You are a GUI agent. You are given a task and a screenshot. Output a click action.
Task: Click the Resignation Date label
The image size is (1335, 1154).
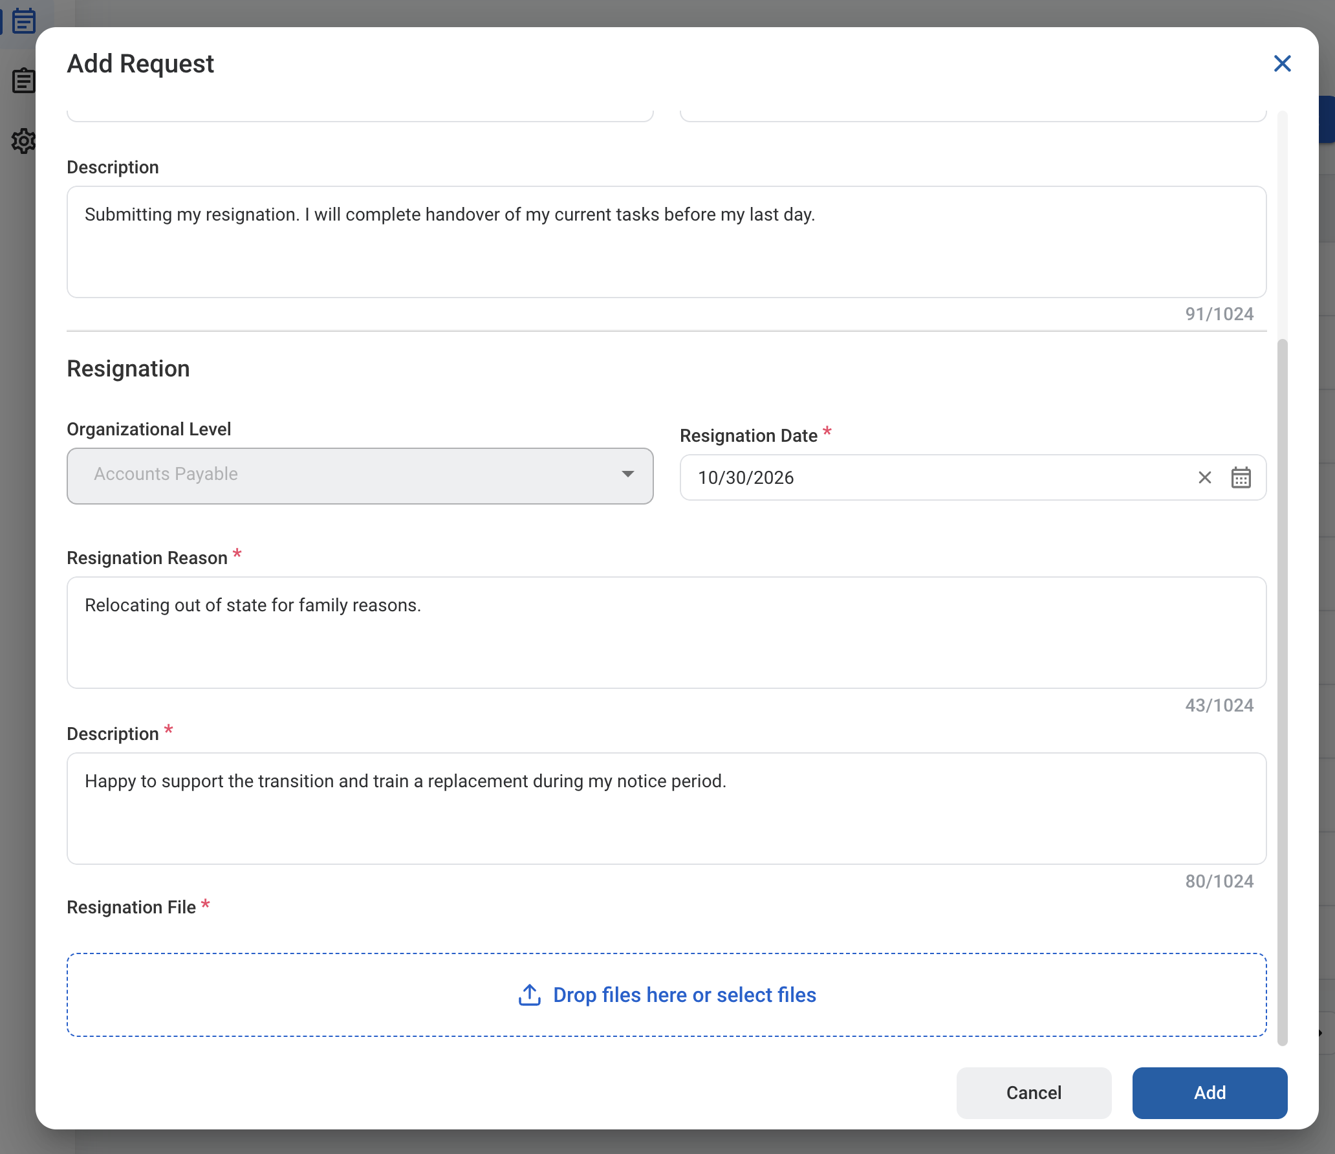(x=748, y=436)
